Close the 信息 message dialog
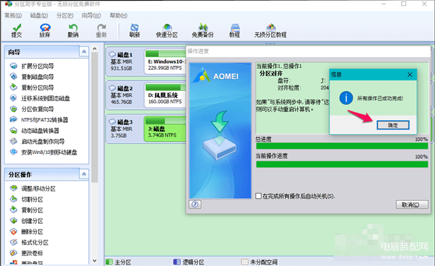Image resolution: width=435 pixels, height=266 pixels. coord(410,75)
